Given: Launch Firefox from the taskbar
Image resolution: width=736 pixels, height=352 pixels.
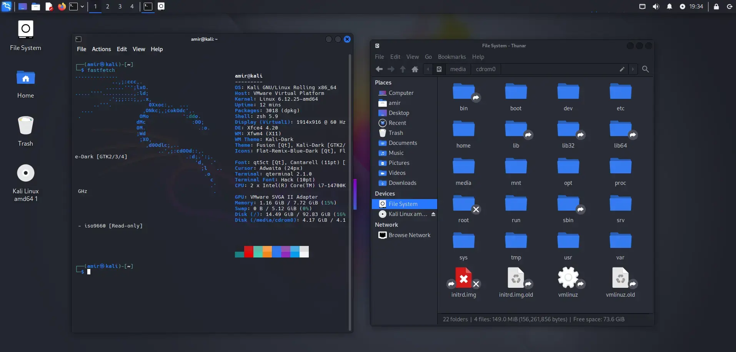Looking at the screenshot, I should point(62,7).
